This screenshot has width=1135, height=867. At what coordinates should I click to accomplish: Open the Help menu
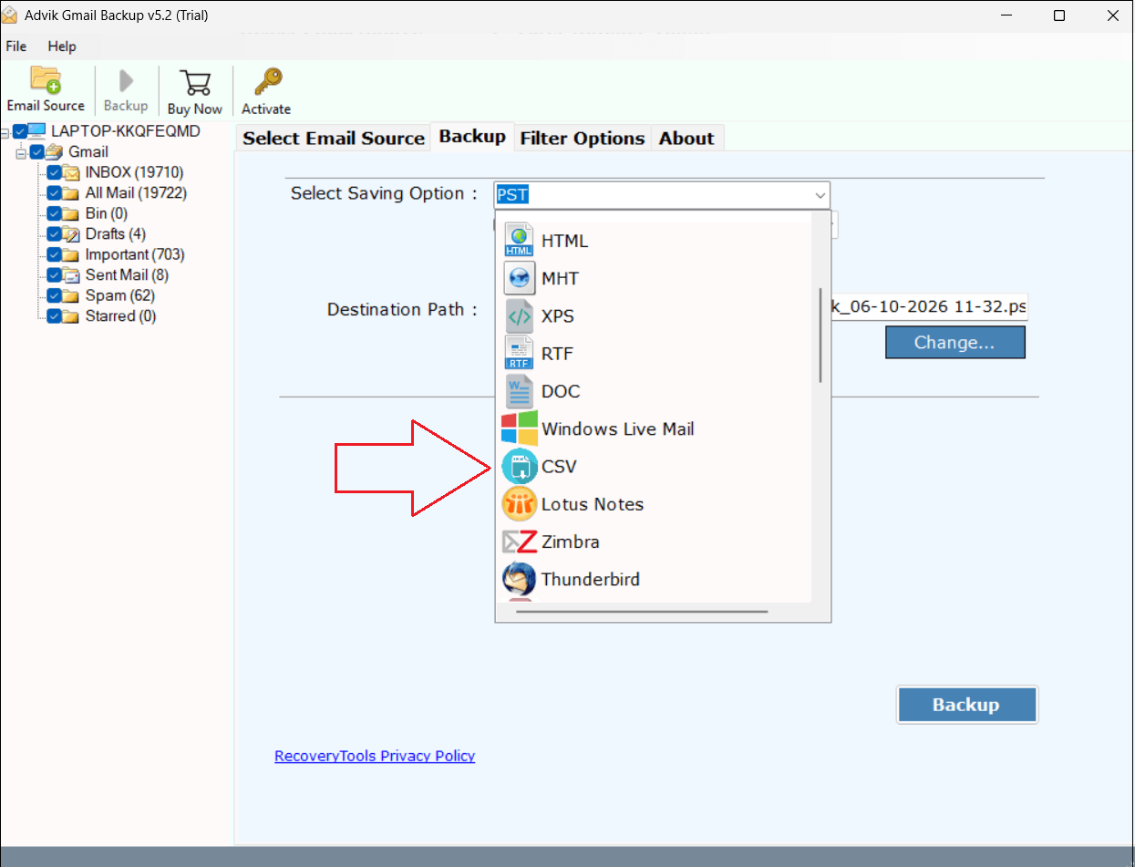click(62, 46)
